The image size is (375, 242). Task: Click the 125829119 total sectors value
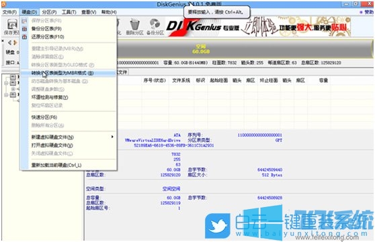(x=170, y=203)
